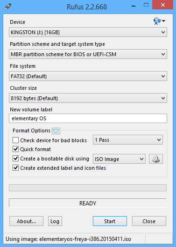Image resolution: width=176 pixels, height=247 pixels.
Task: Open the Device dropdown showing KINGSTON
Action: click(x=88, y=32)
